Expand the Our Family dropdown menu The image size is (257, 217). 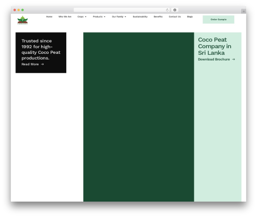[119, 16]
